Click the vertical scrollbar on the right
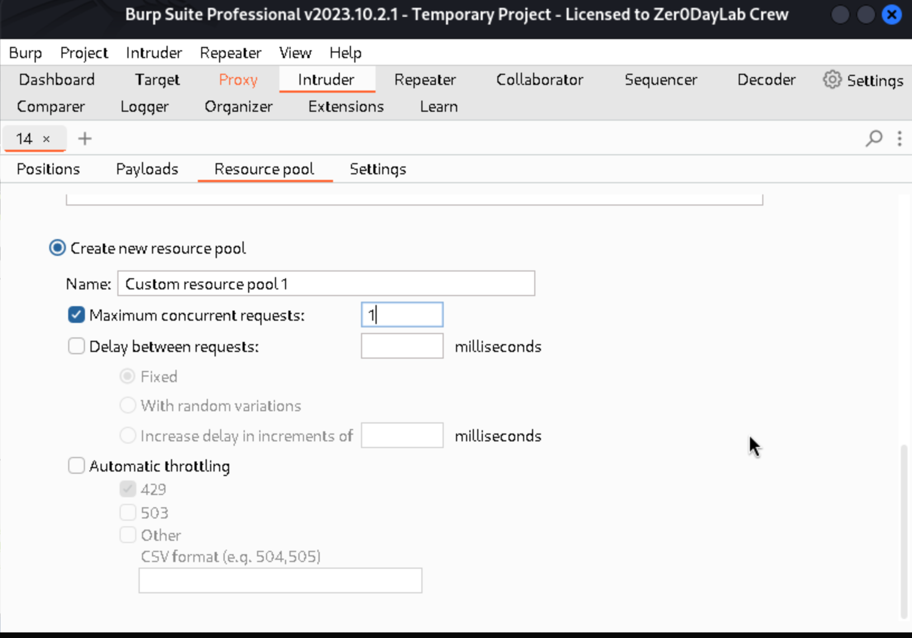 (x=904, y=531)
